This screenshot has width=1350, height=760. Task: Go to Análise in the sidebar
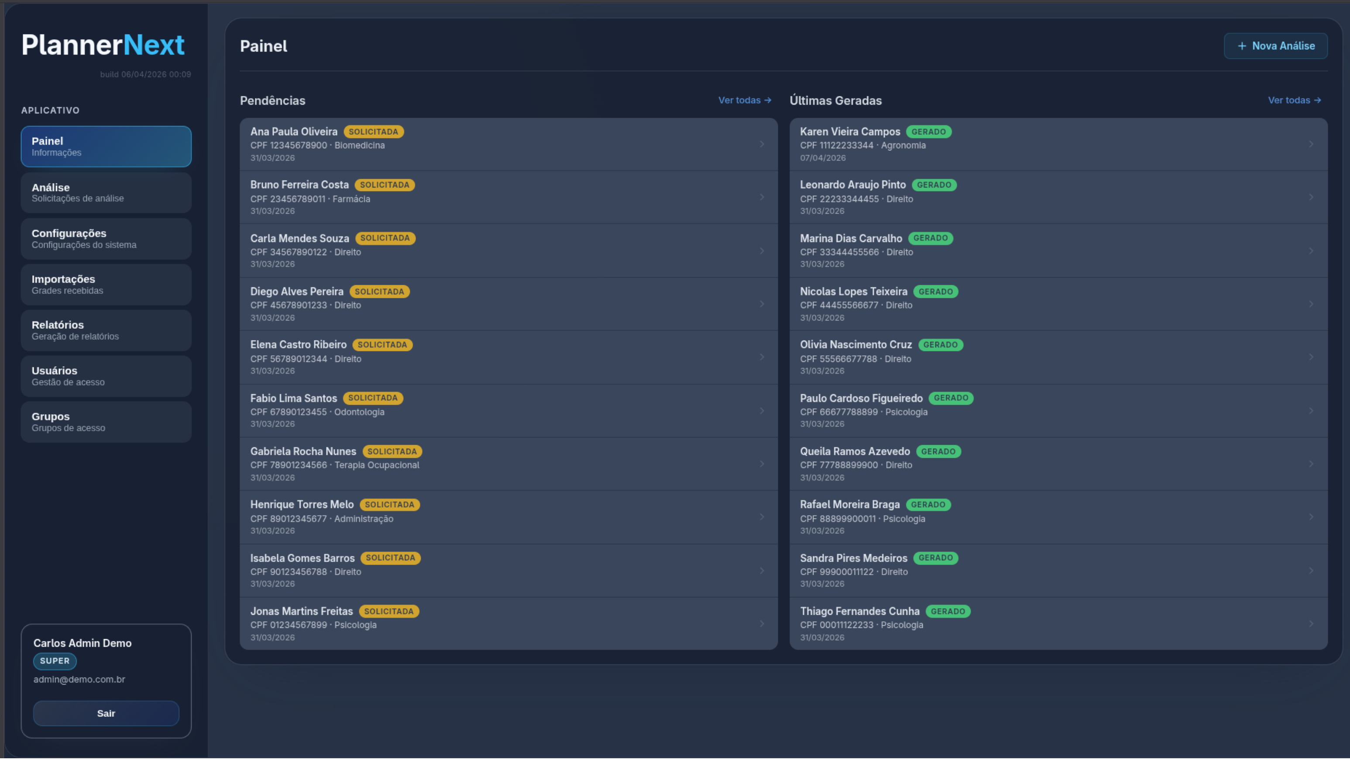106,193
